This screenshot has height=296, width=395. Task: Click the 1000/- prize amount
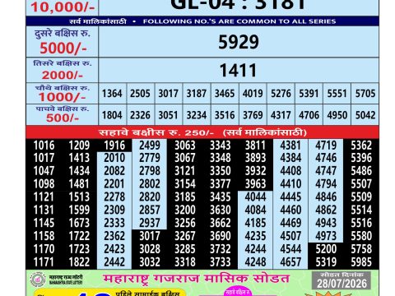(x=62, y=97)
